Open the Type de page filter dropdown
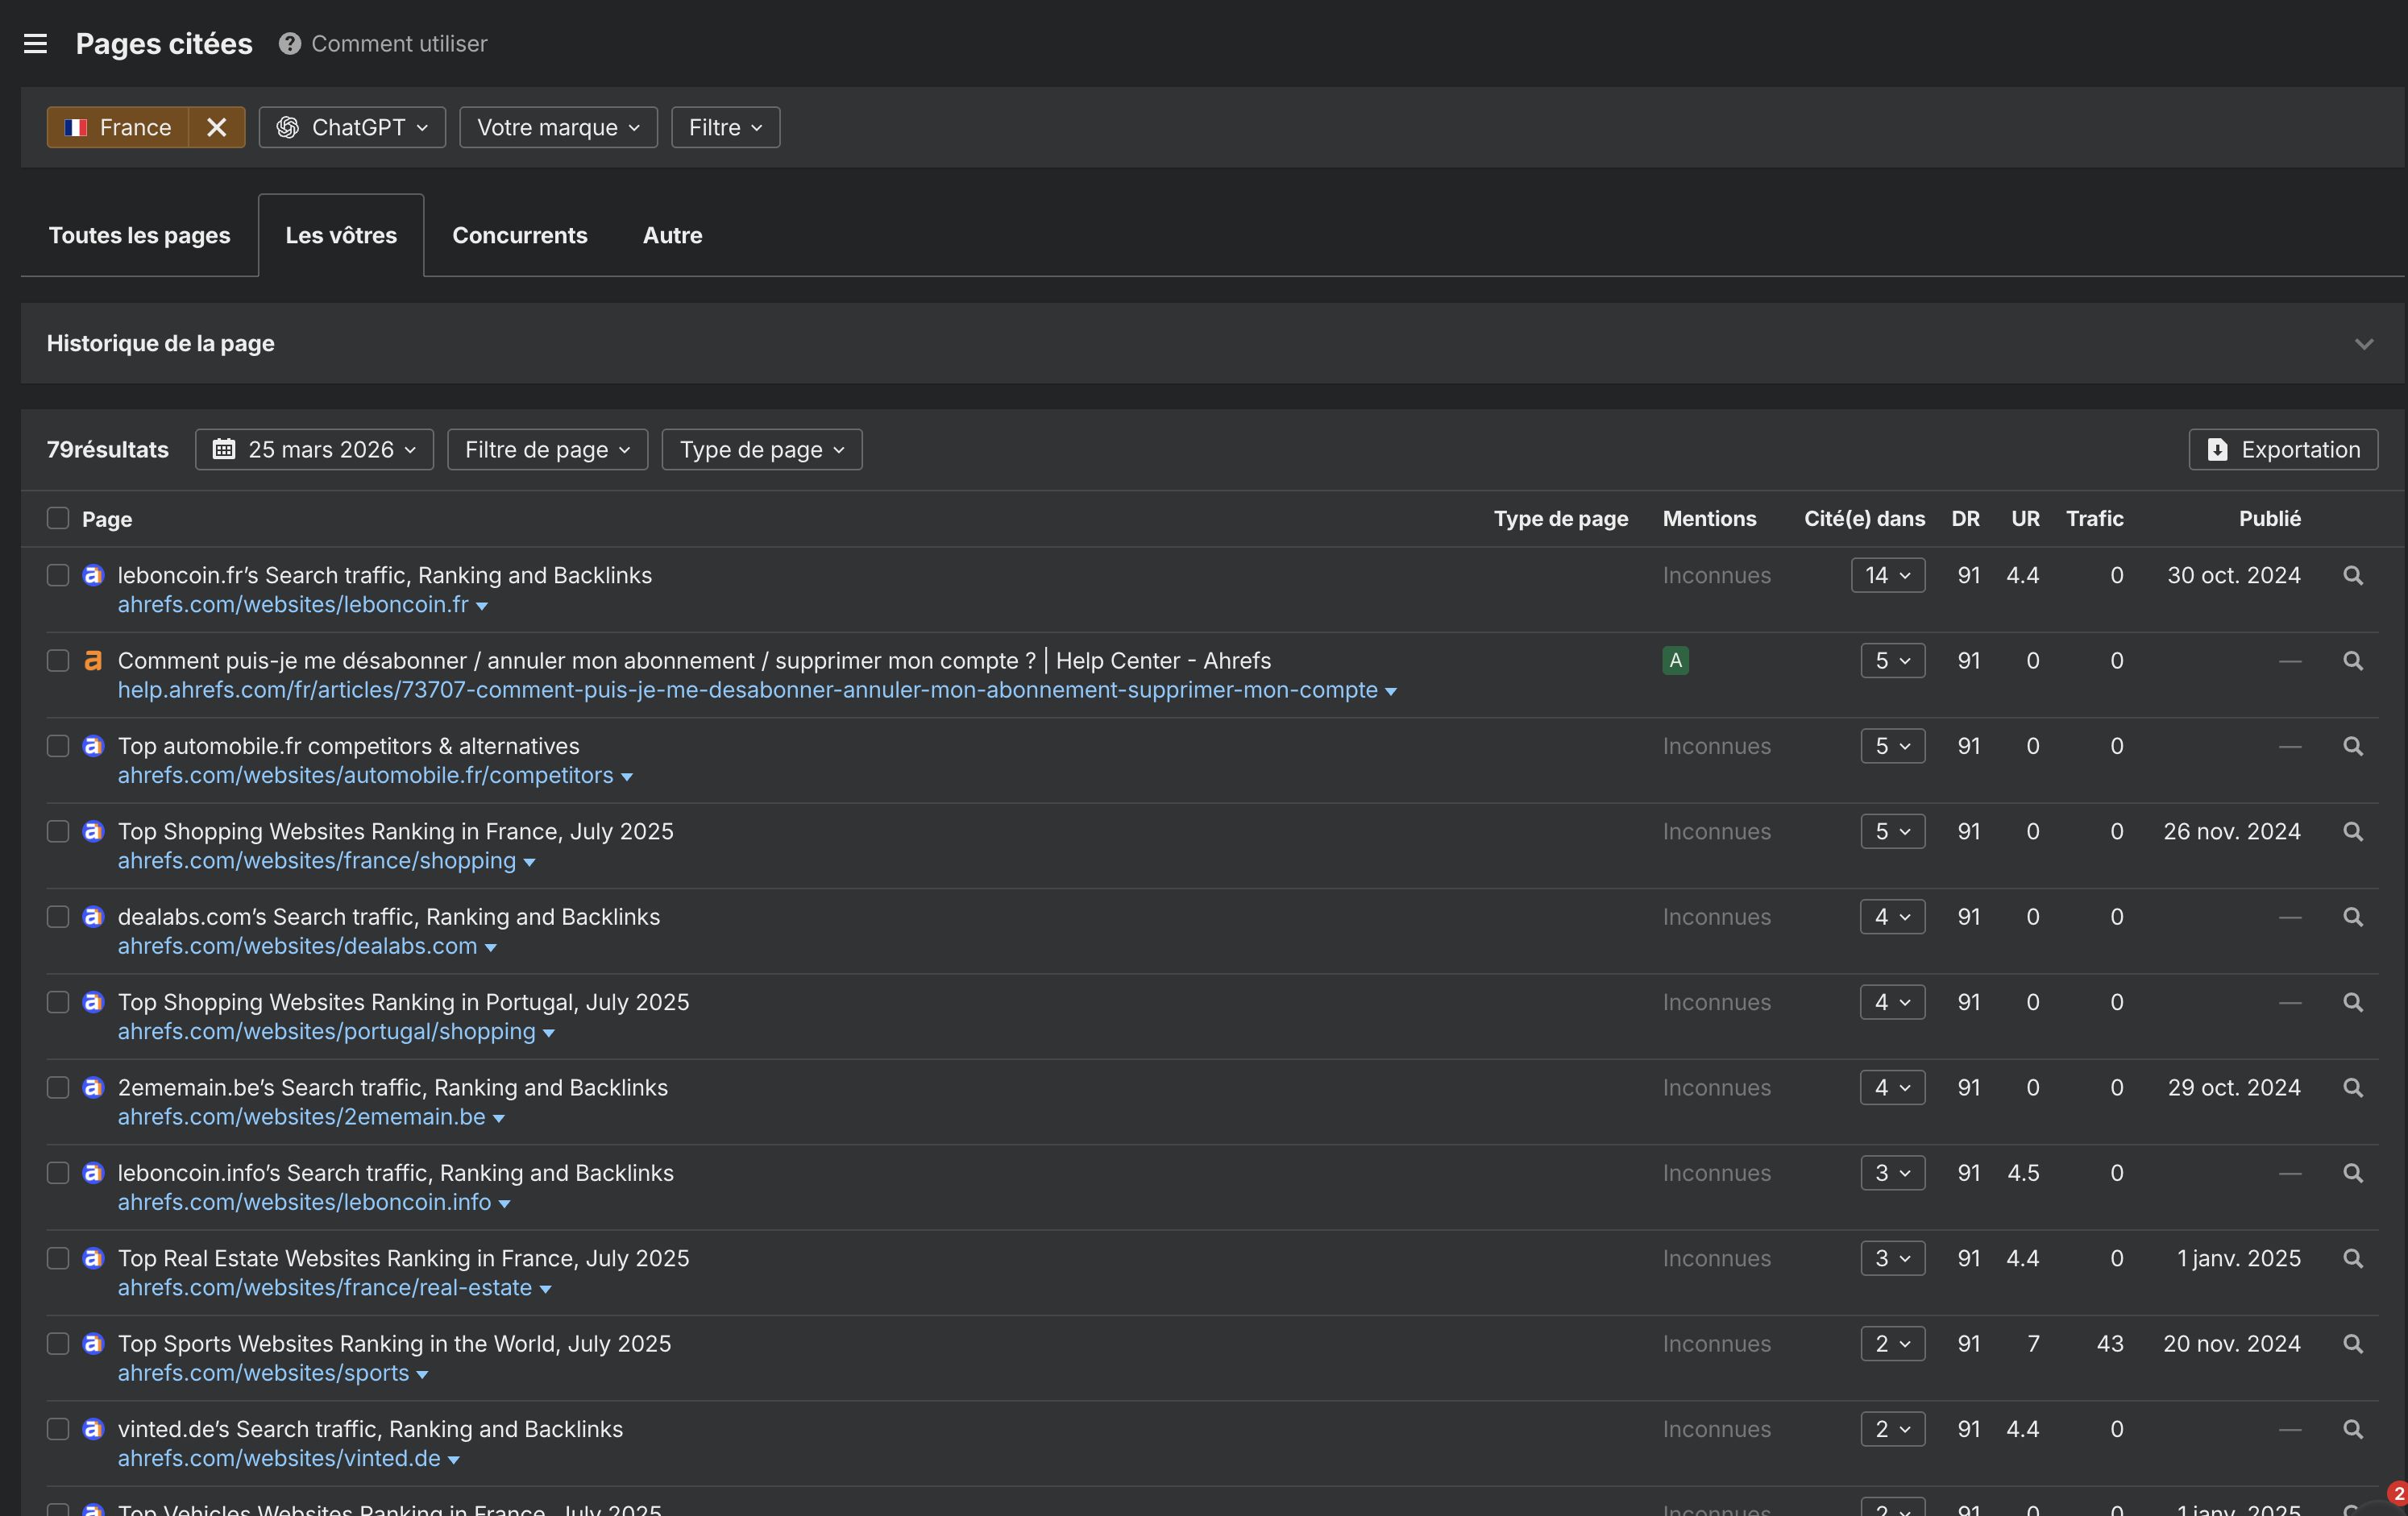Screen dimensions: 2408x1516 761,449
